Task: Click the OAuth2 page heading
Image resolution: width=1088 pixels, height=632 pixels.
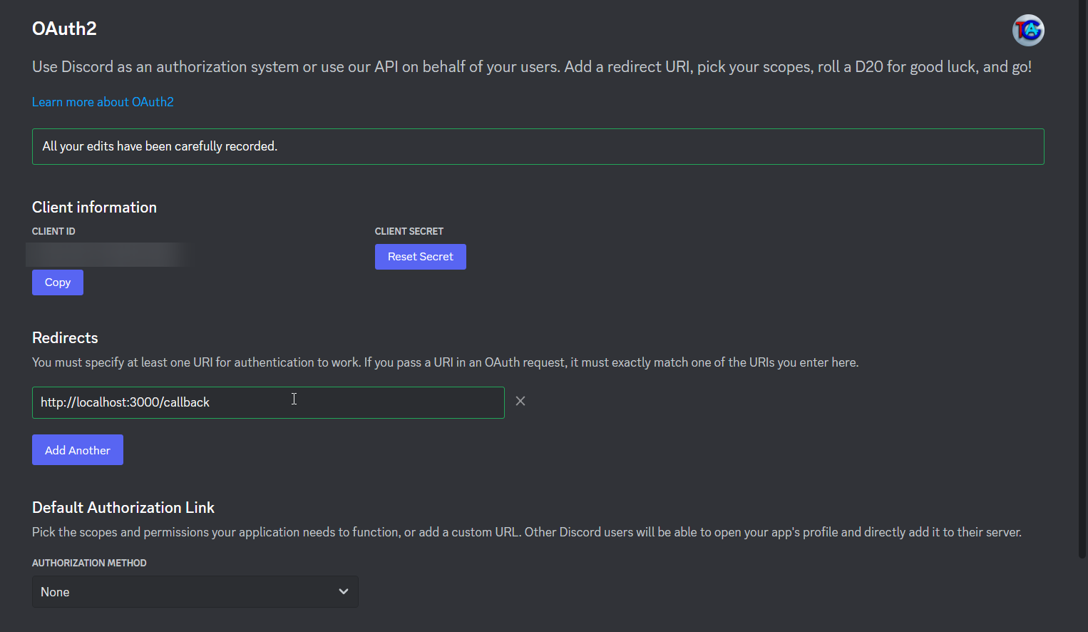Action: pos(64,29)
